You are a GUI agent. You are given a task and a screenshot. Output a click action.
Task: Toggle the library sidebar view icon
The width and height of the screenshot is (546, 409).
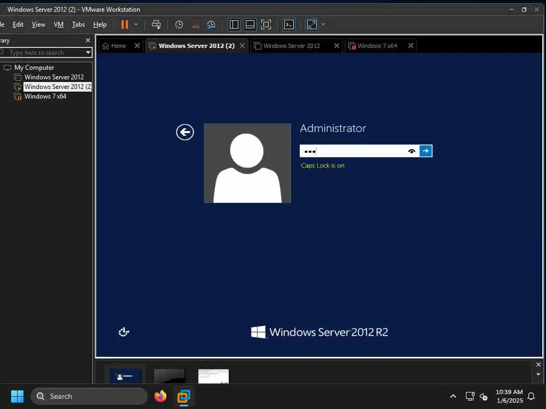pyautogui.click(x=234, y=24)
